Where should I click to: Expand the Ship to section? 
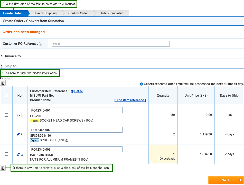pos(2,66)
